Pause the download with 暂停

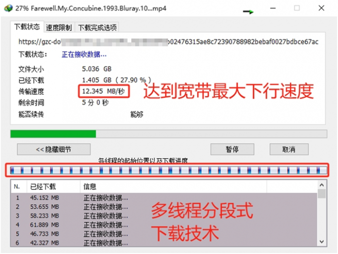point(232,149)
